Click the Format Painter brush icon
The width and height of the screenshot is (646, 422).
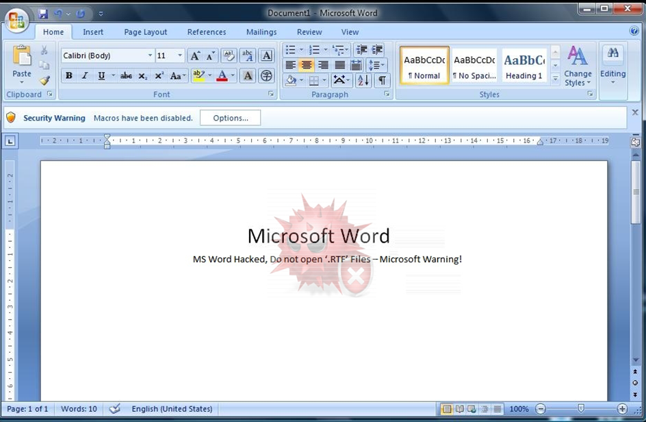pyautogui.click(x=44, y=80)
